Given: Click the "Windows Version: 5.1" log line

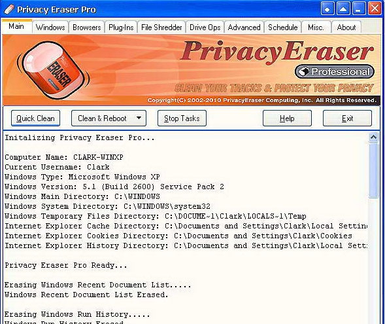Looking at the screenshot, I should (x=114, y=187).
